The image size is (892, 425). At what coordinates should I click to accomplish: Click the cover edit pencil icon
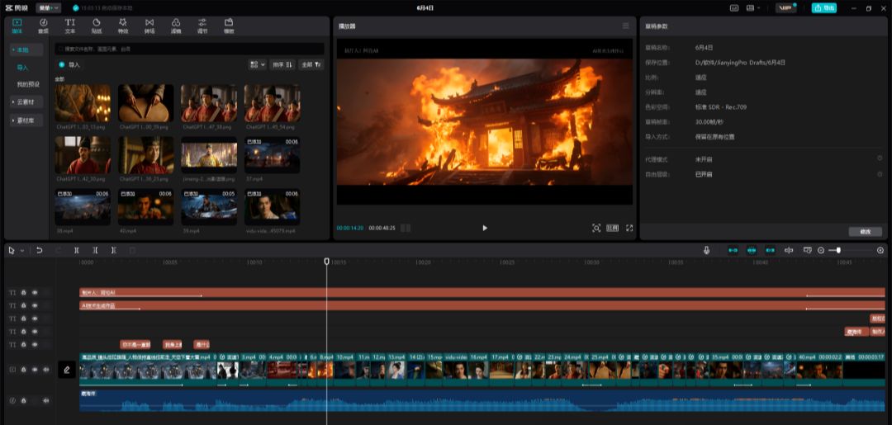[67, 370]
